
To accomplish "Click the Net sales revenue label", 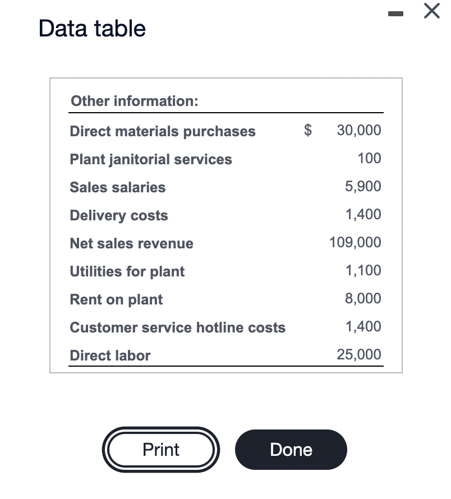I will 131,243.
